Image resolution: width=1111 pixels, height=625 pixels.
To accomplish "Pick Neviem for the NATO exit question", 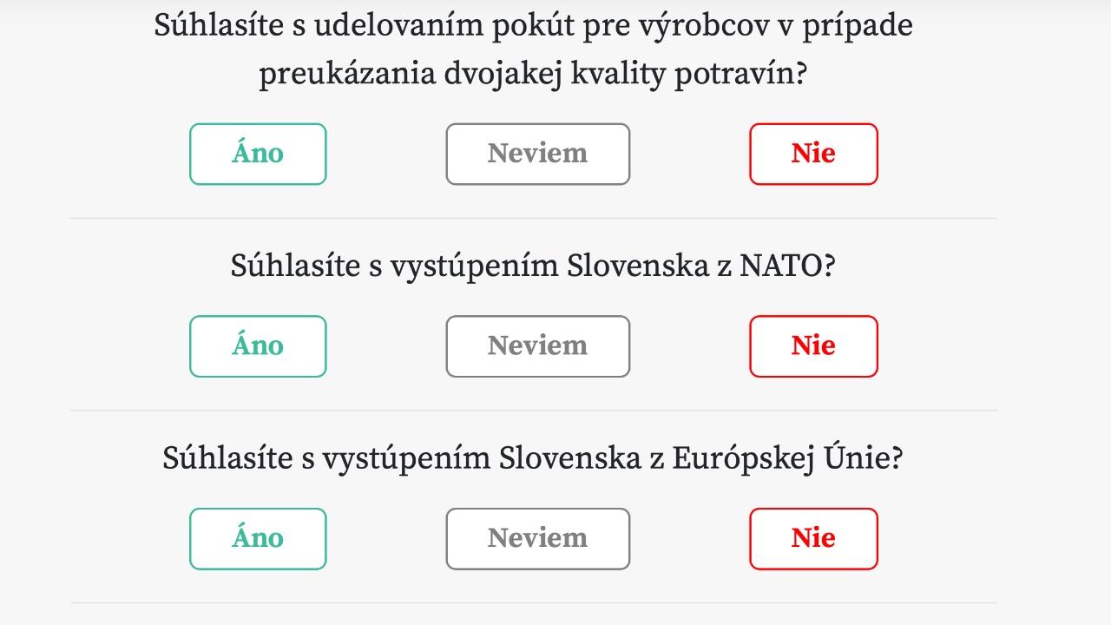I will click(x=537, y=345).
